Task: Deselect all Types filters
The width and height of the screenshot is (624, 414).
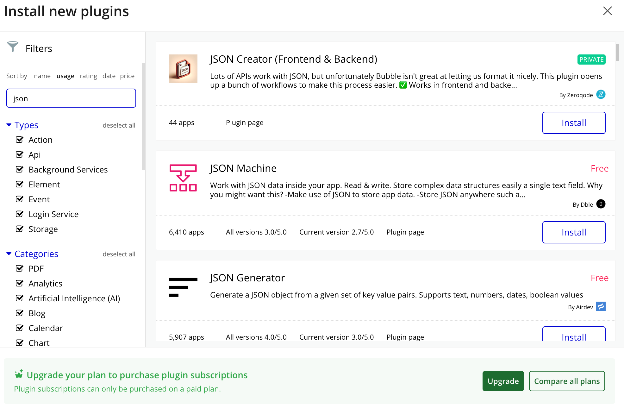Action: click(119, 125)
